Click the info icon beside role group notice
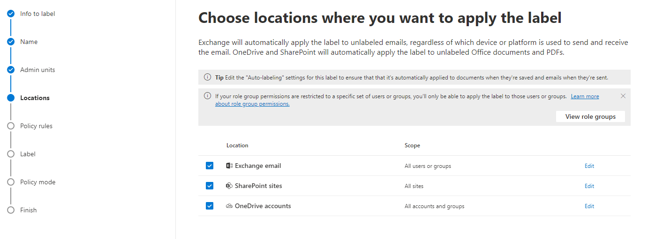Viewport: 648px width, 239px height. (x=207, y=96)
